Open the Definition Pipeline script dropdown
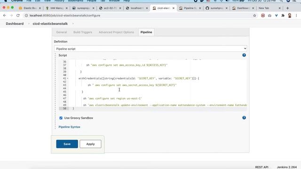The image size is (301, 169). [150, 49]
